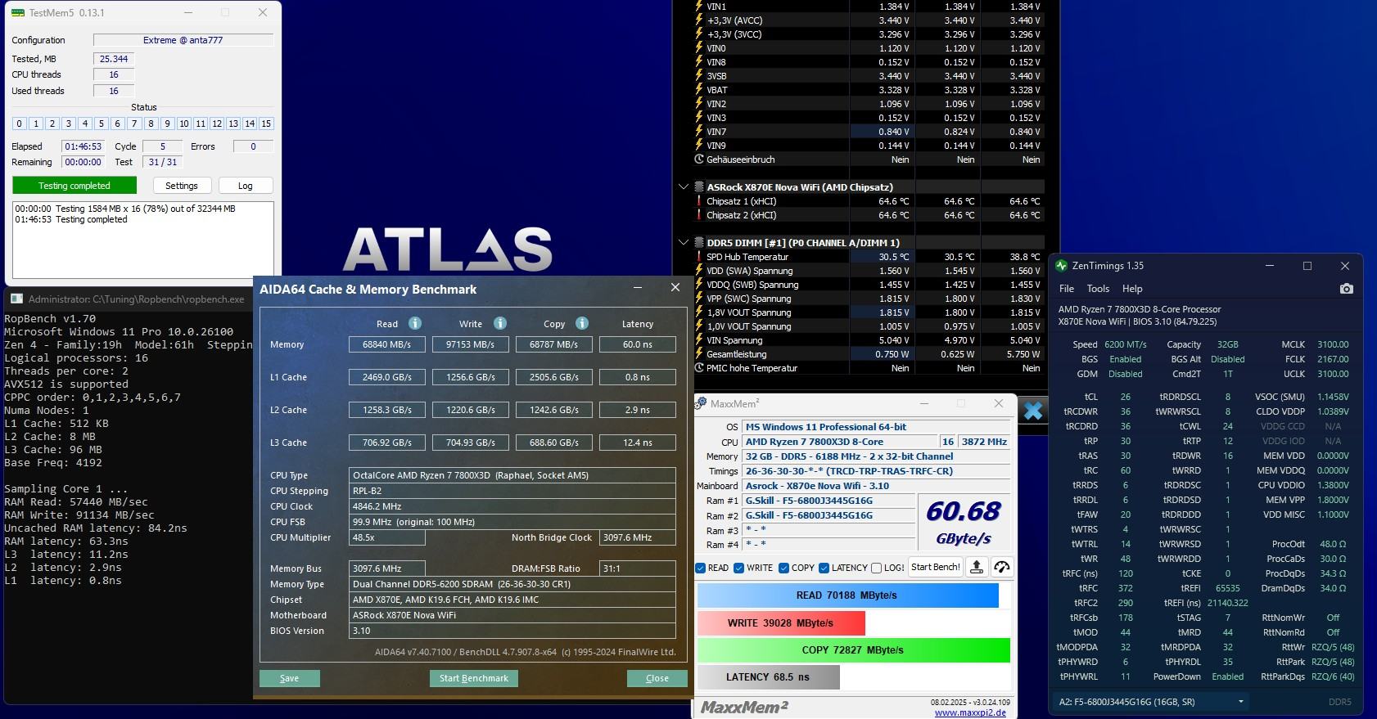
Task: Uncheck the READ checkbox in MaxxMem
Action: 700,568
